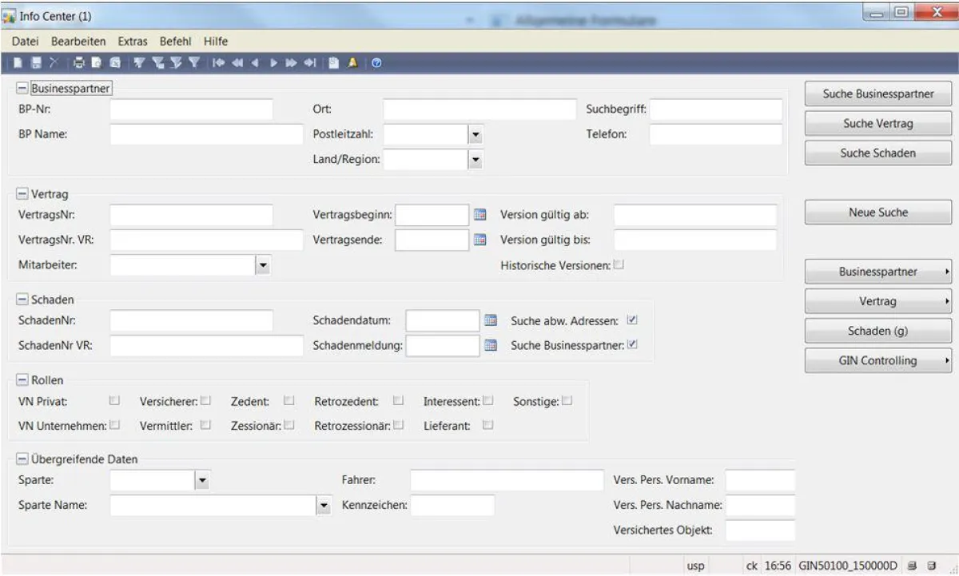Open the Bearbeiten menu
This screenshot has height=576, width=959.
coord(78,41)
